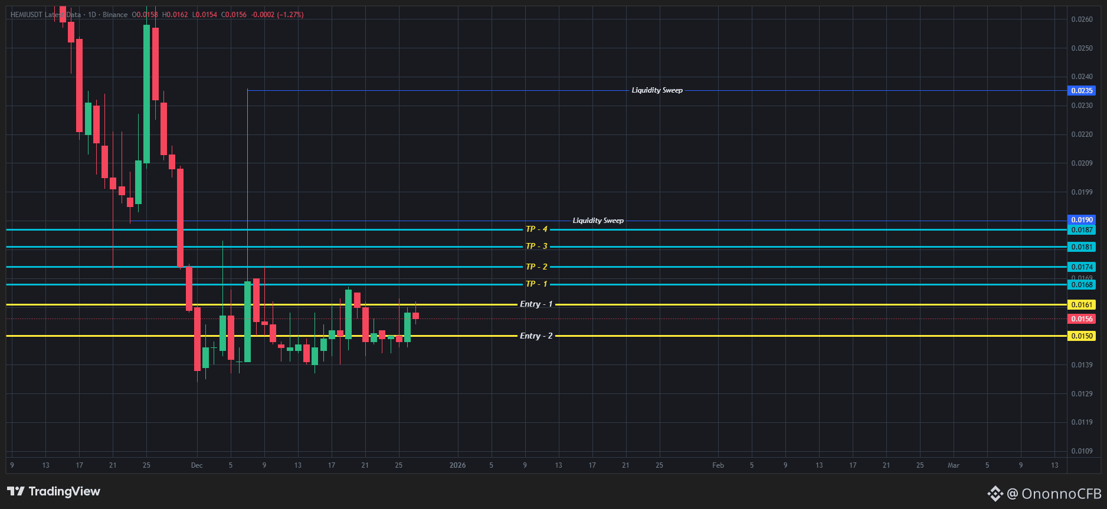Click the blue 0.0190 price tag

(x=1082, y=220)
